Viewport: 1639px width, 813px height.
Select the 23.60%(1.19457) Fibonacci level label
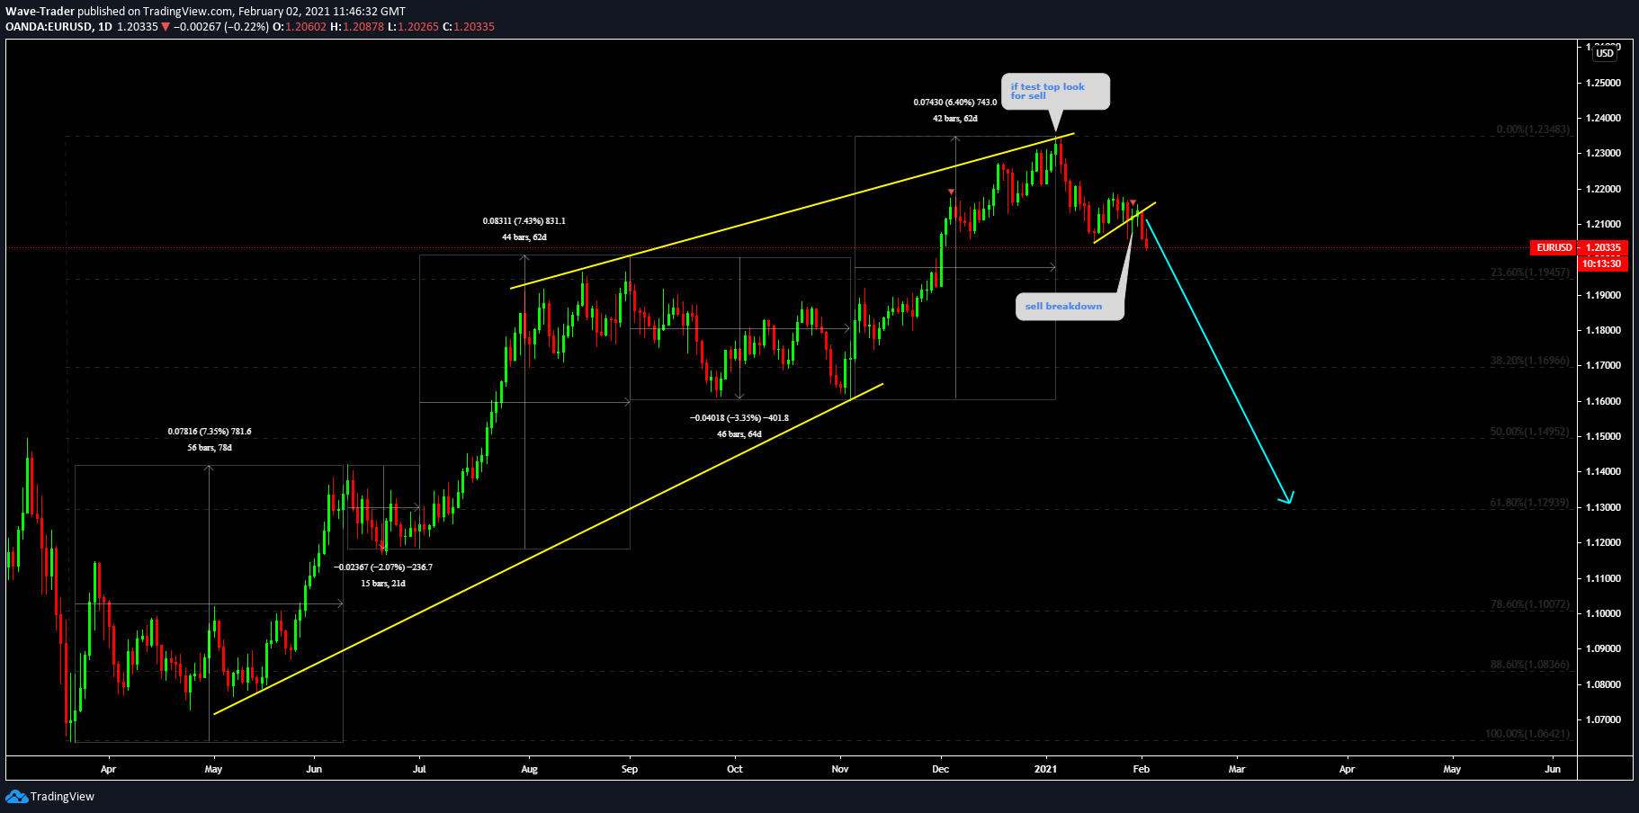[1530, 272]
